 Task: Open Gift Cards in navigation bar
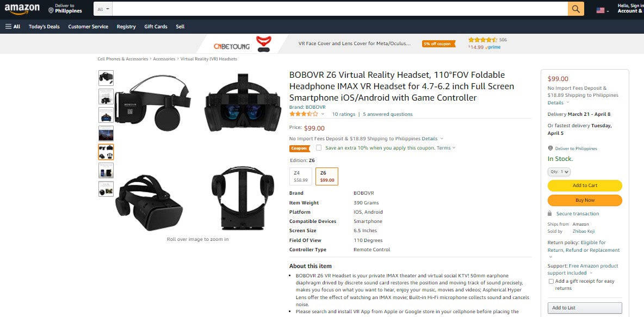pyautogui.click(x=156, y=26)
